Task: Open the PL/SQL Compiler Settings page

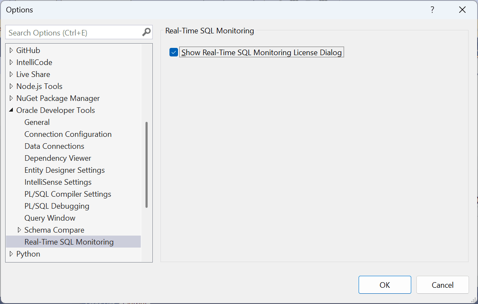Action: tap(68, 194)
